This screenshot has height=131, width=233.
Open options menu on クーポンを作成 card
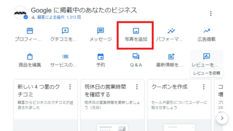coord(204,87)
